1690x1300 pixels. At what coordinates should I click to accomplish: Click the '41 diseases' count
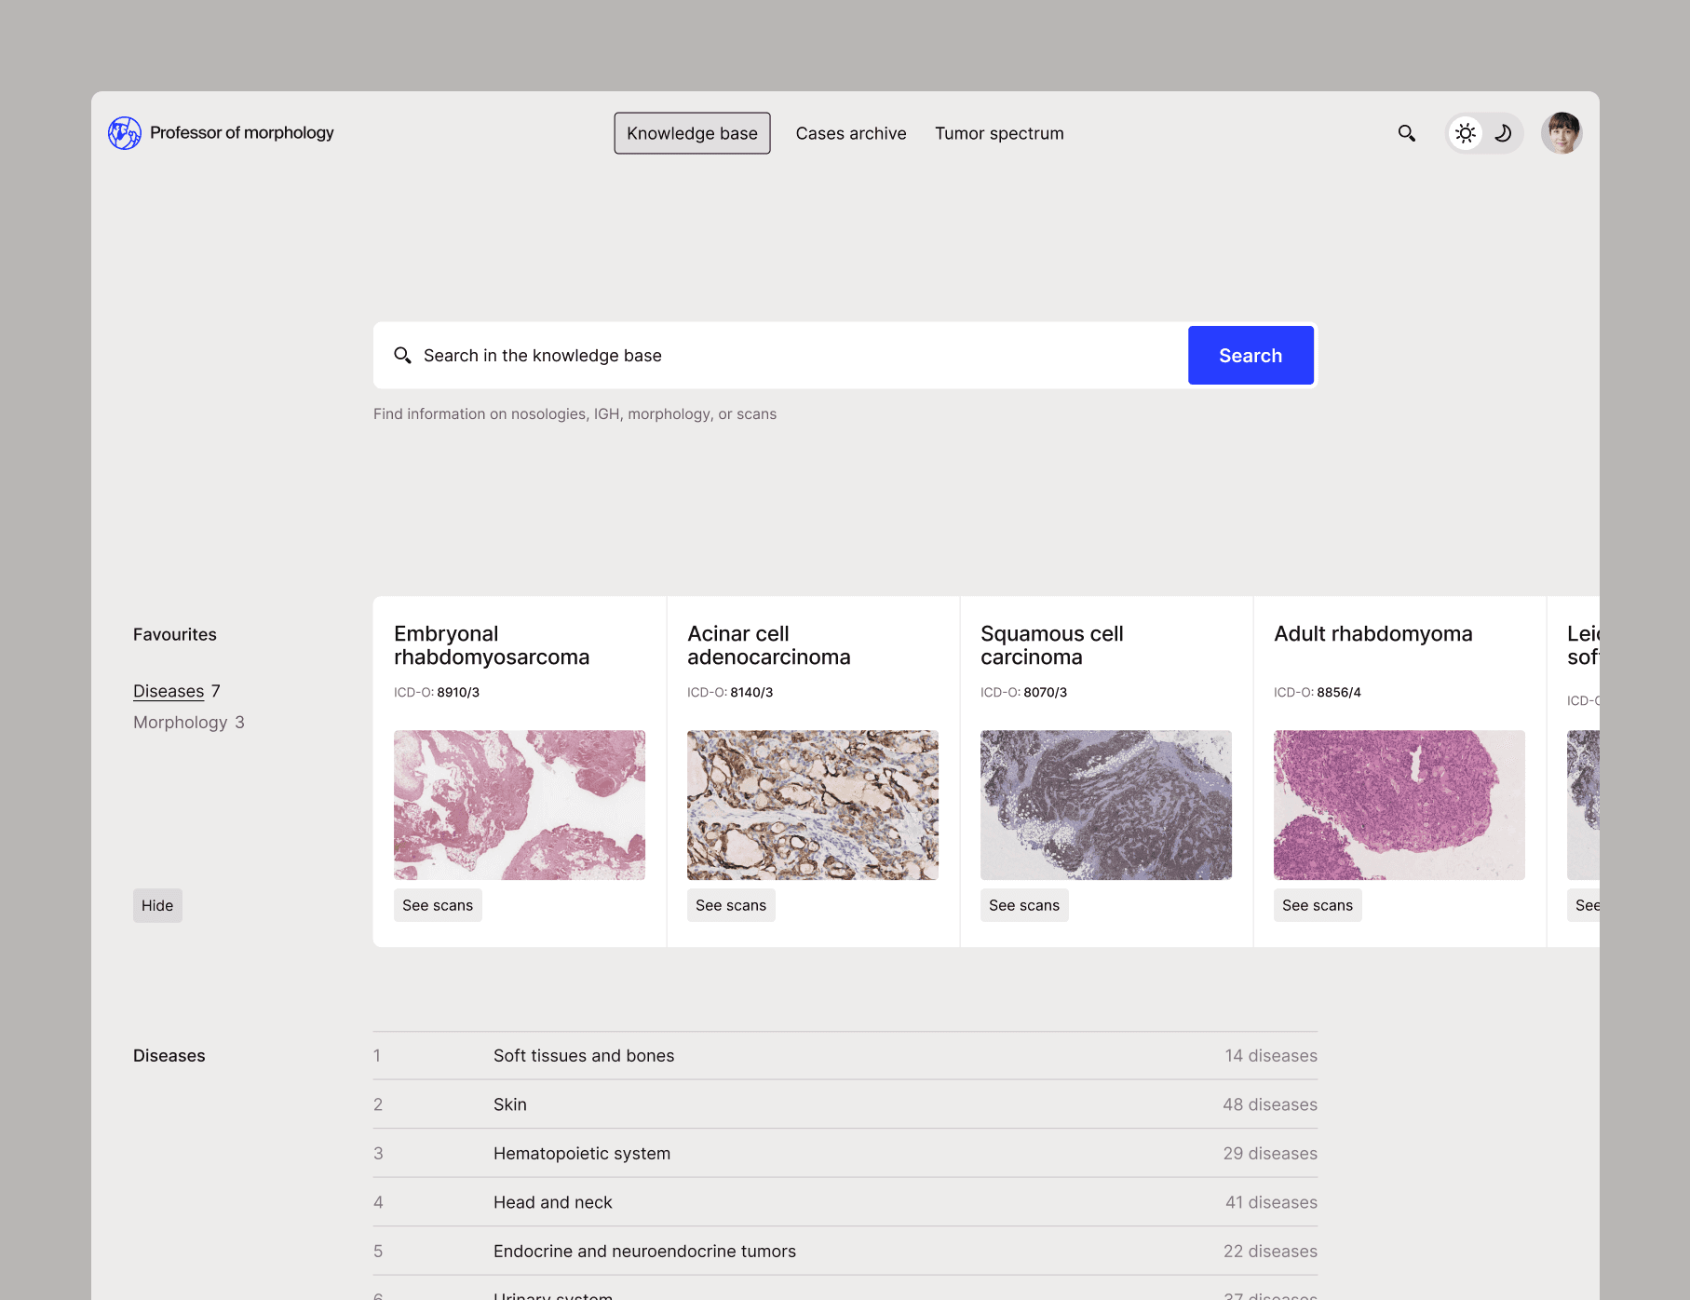pyautogui.click(x=1271, y=1202)
